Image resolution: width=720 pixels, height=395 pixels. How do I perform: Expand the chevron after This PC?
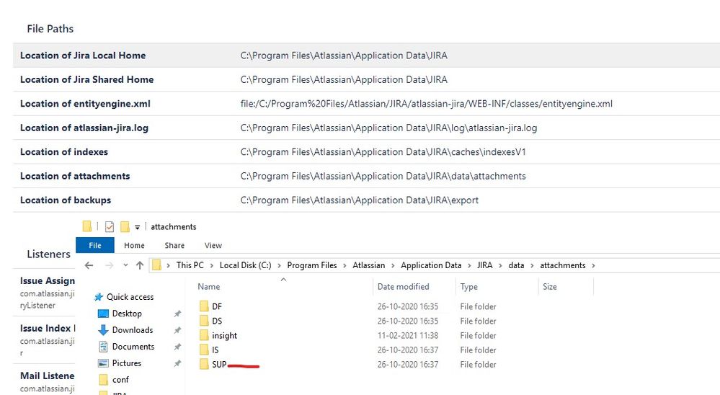pyautogui.click(x=212, y=265)
